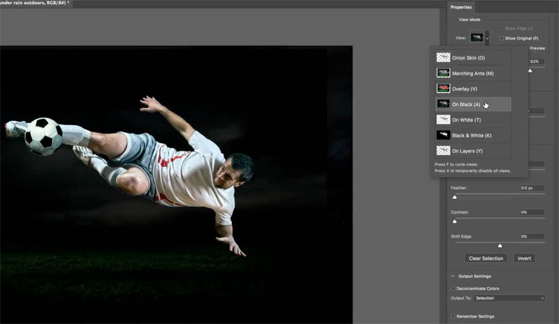Collapse the View mode dropdown arrow

487,38
